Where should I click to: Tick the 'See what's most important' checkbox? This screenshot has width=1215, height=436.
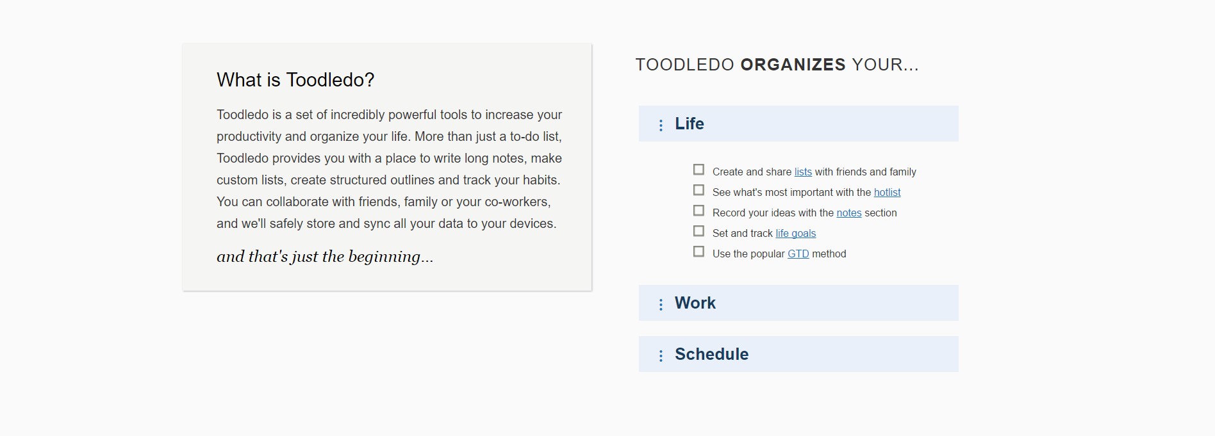[x=698, y=190]
